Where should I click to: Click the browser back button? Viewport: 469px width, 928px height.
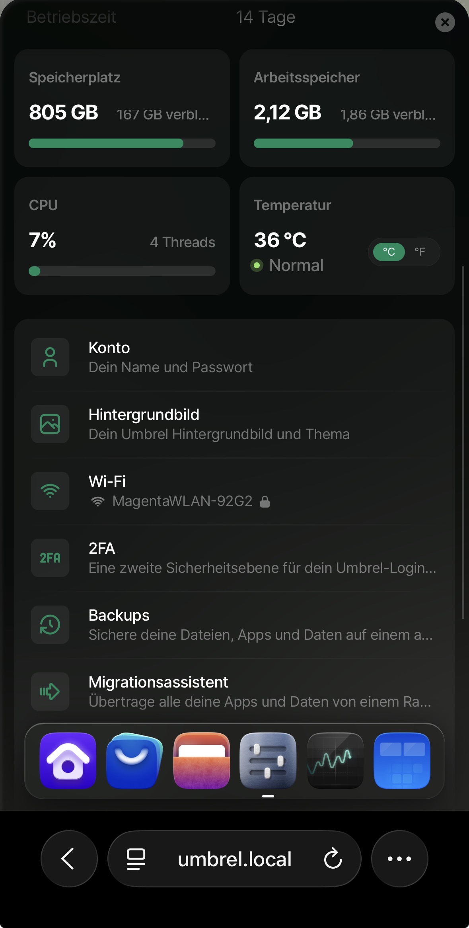(69, 859)
